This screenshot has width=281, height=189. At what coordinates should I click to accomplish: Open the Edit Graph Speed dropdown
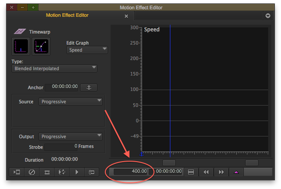pyautogui.click(x=87, y=50)
